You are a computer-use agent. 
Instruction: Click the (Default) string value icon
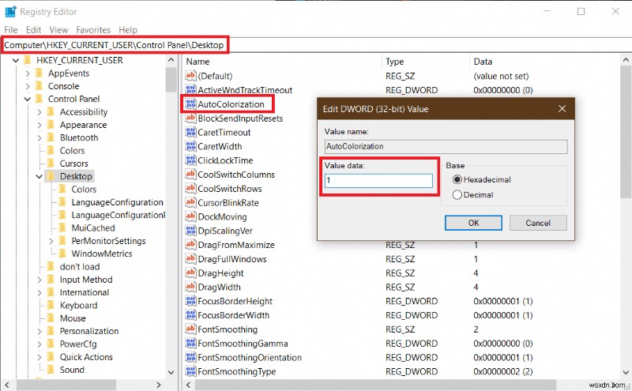click(x=190, y=76)
